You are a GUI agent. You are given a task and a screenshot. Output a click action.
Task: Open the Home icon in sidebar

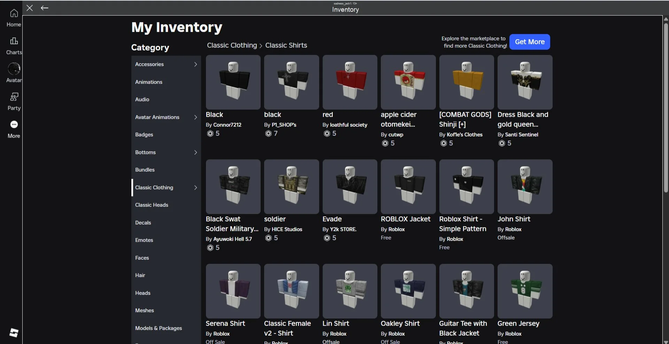pos(14,14)
